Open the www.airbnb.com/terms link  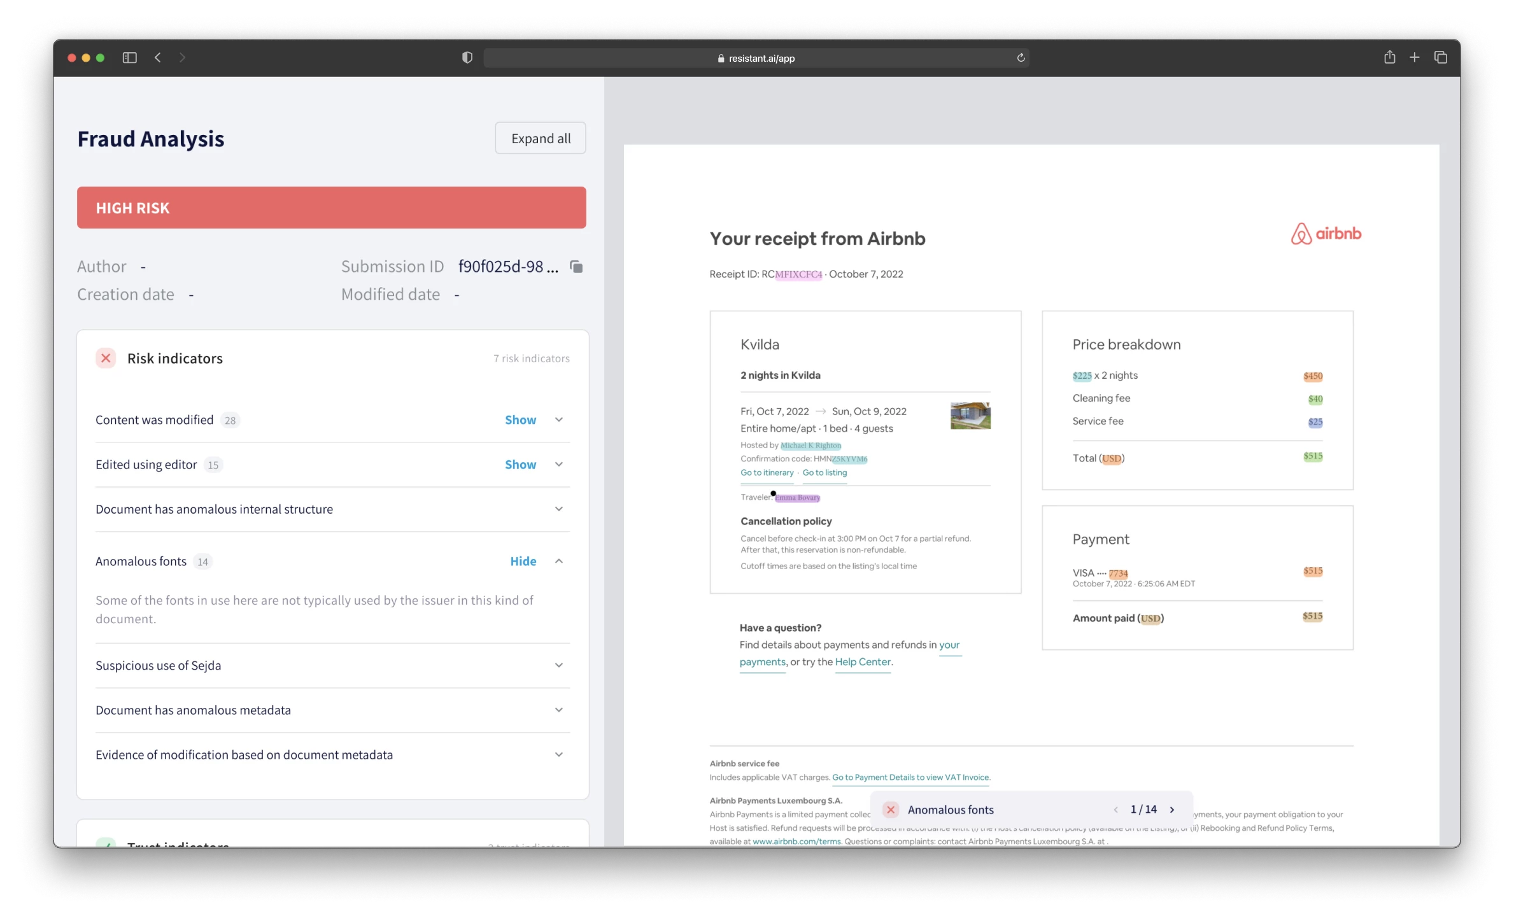pos(796,842)
